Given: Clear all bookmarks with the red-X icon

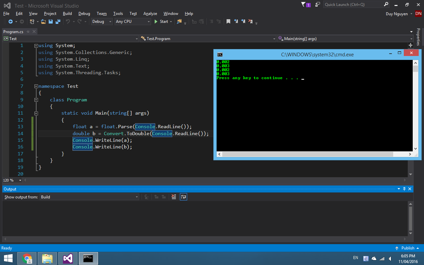Looking at the screenshot, I should (250, 22).
